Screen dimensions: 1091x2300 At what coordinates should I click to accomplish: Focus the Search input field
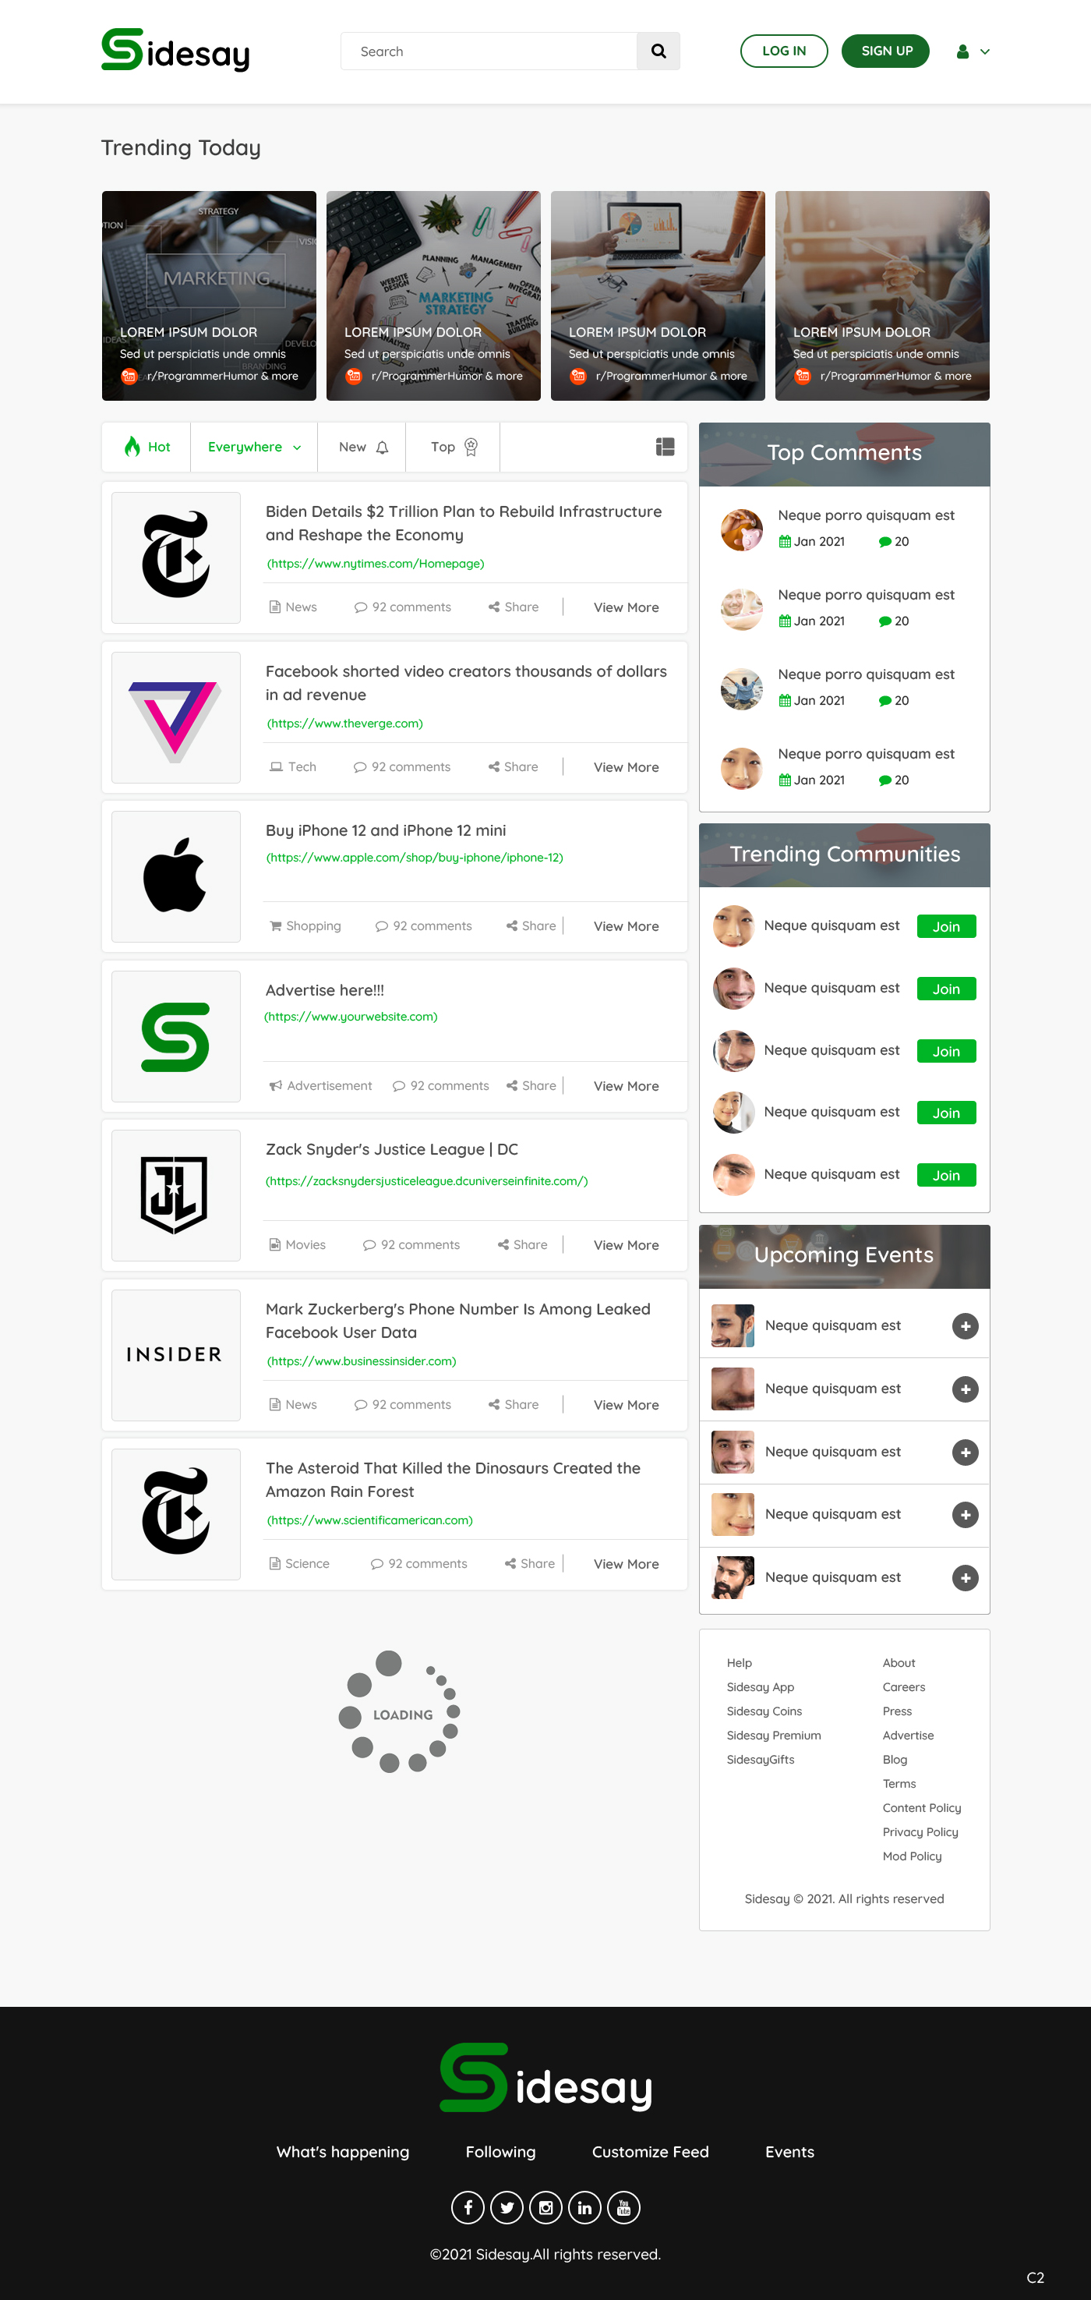point(489,51)
